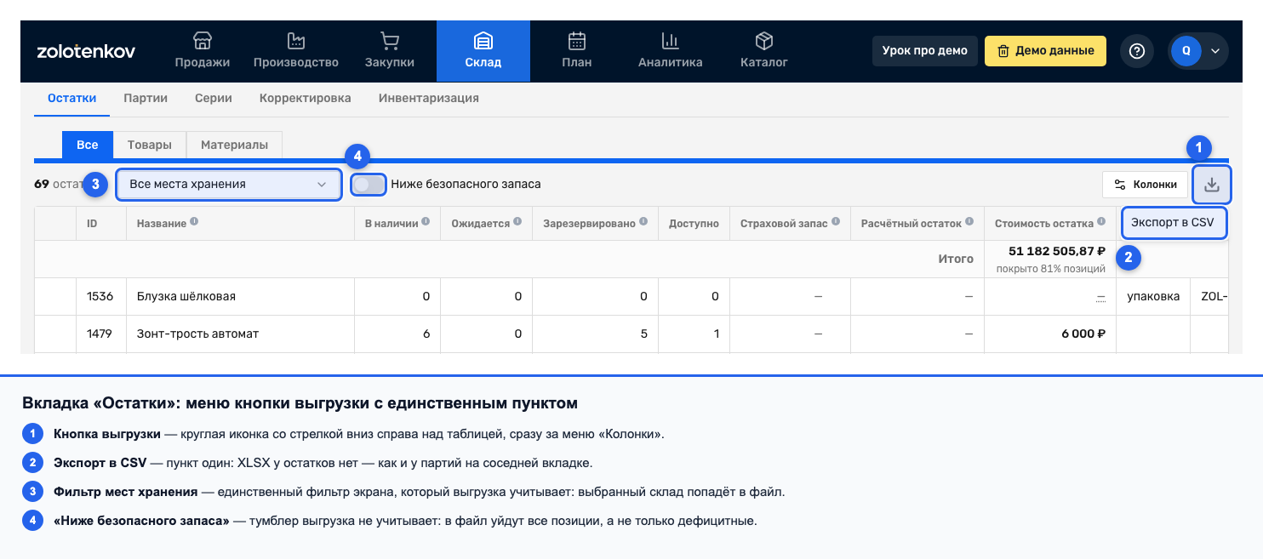Open the Колонки columns menu
The image size is (1263, 559).
tap(1145, 184)
